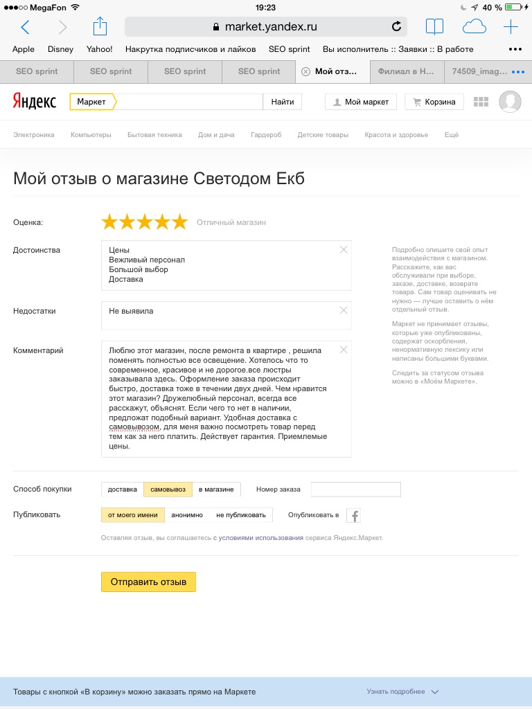Open iCloud tabs cloud icon
532x709 pixels.
click(474, 27)
